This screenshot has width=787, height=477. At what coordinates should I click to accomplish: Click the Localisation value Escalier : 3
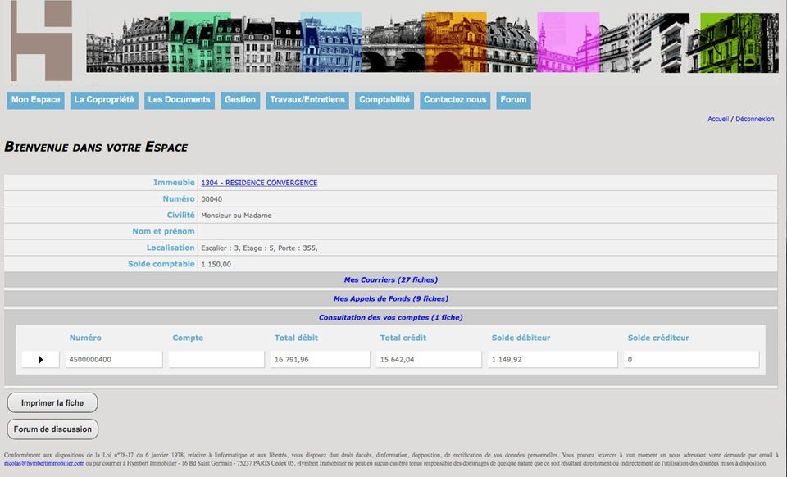pos(259,248)
